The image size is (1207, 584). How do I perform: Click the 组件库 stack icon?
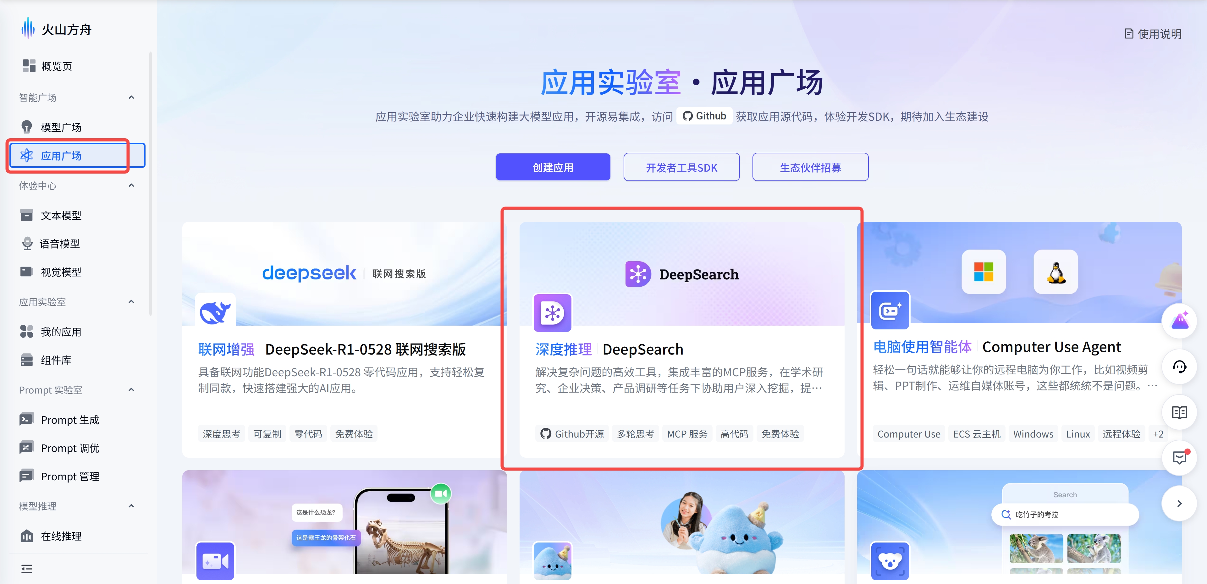point(27,360)
